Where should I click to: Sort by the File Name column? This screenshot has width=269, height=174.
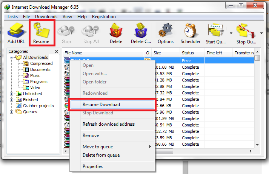[x=103, y=53]
